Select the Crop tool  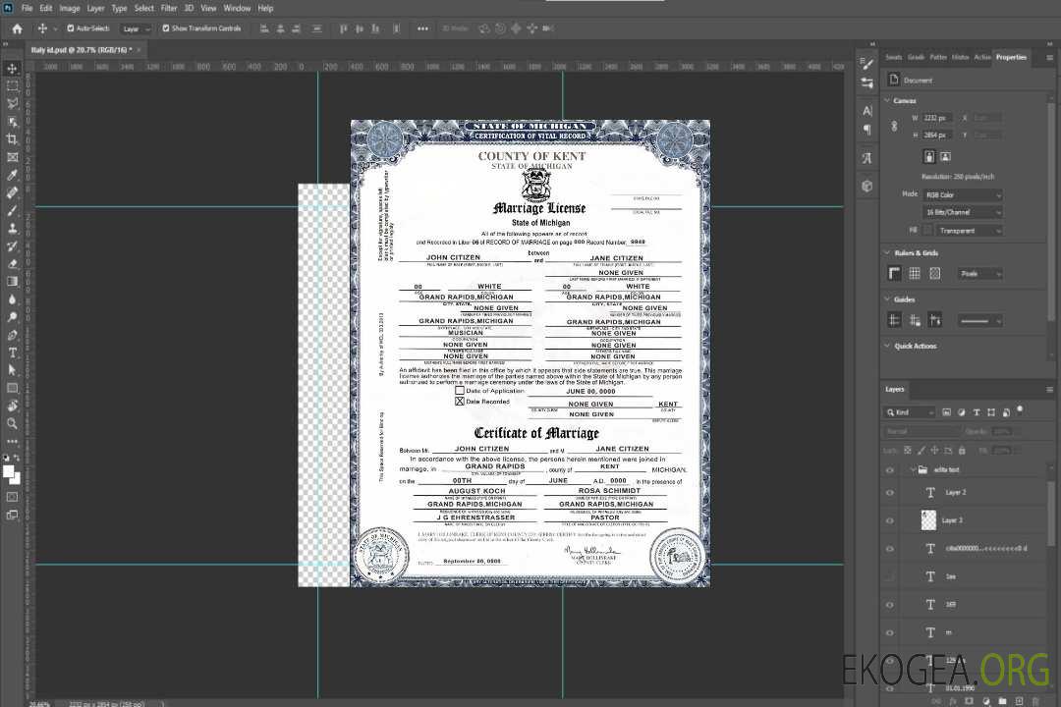point(12,139)
